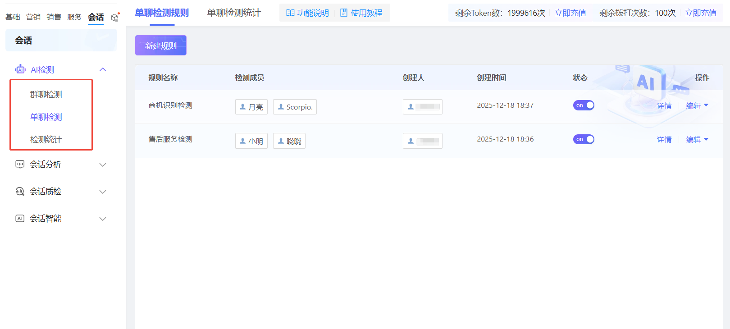
Task: Switch to the 单聊检测统计 tab
Action: [x=233, y=13]
